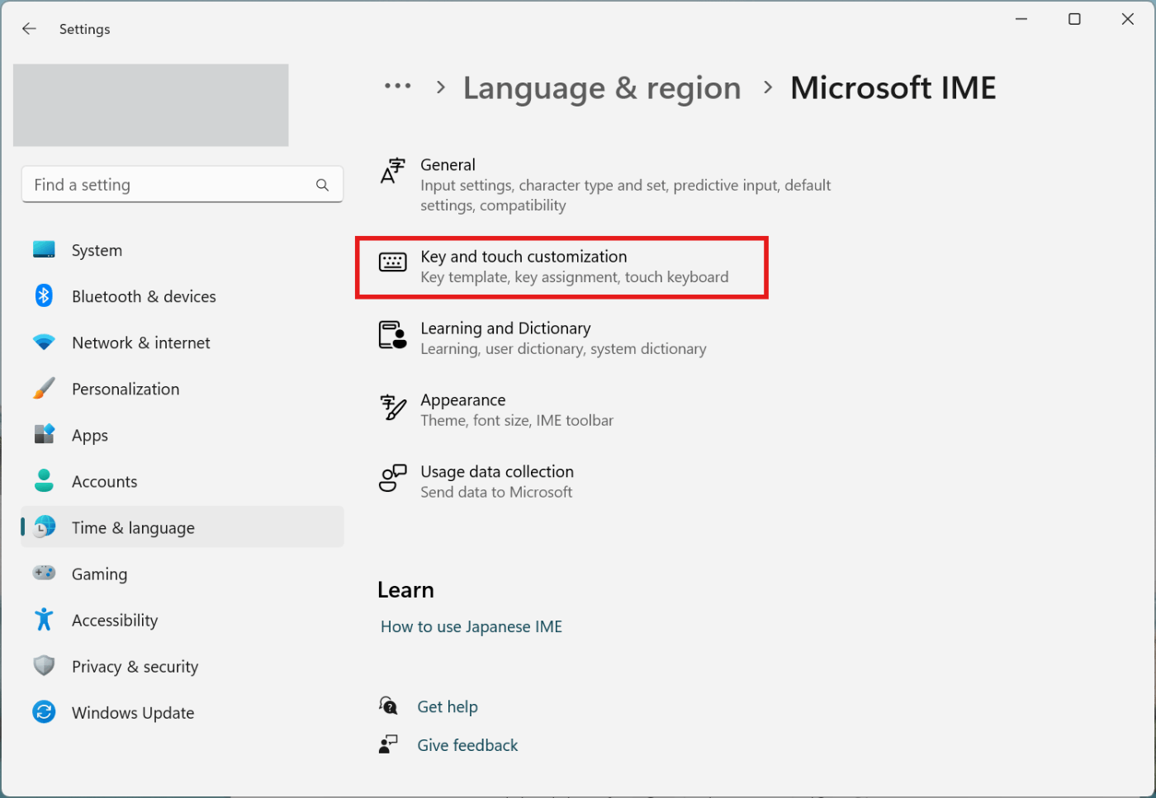Open How to use Japanese IME link
The image size is (1156, 798).
tap(471, 626)
